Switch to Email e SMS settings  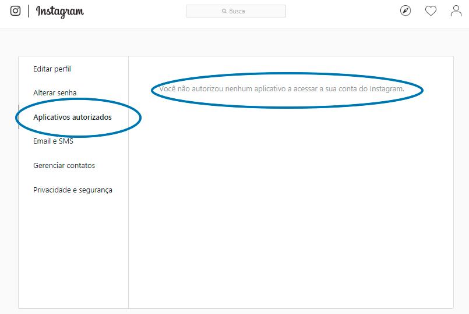point(53,141)
